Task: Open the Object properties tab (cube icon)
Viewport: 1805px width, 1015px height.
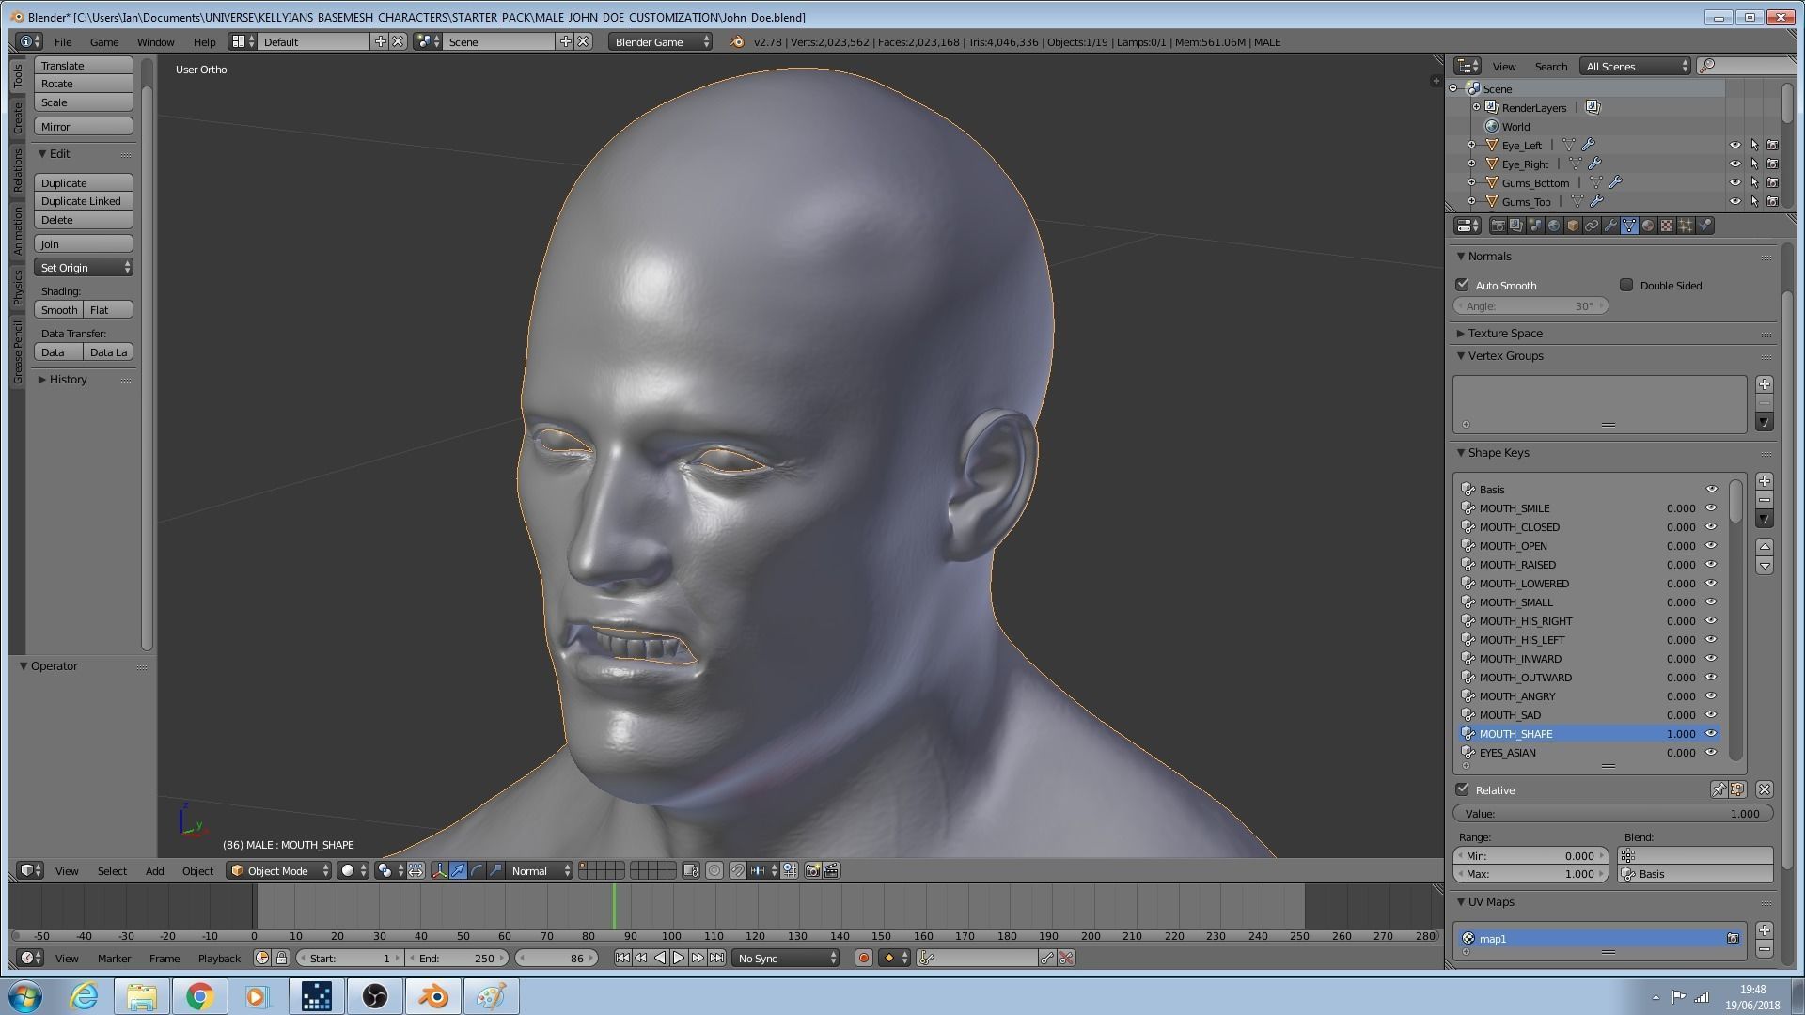Action: (1573, 226)
